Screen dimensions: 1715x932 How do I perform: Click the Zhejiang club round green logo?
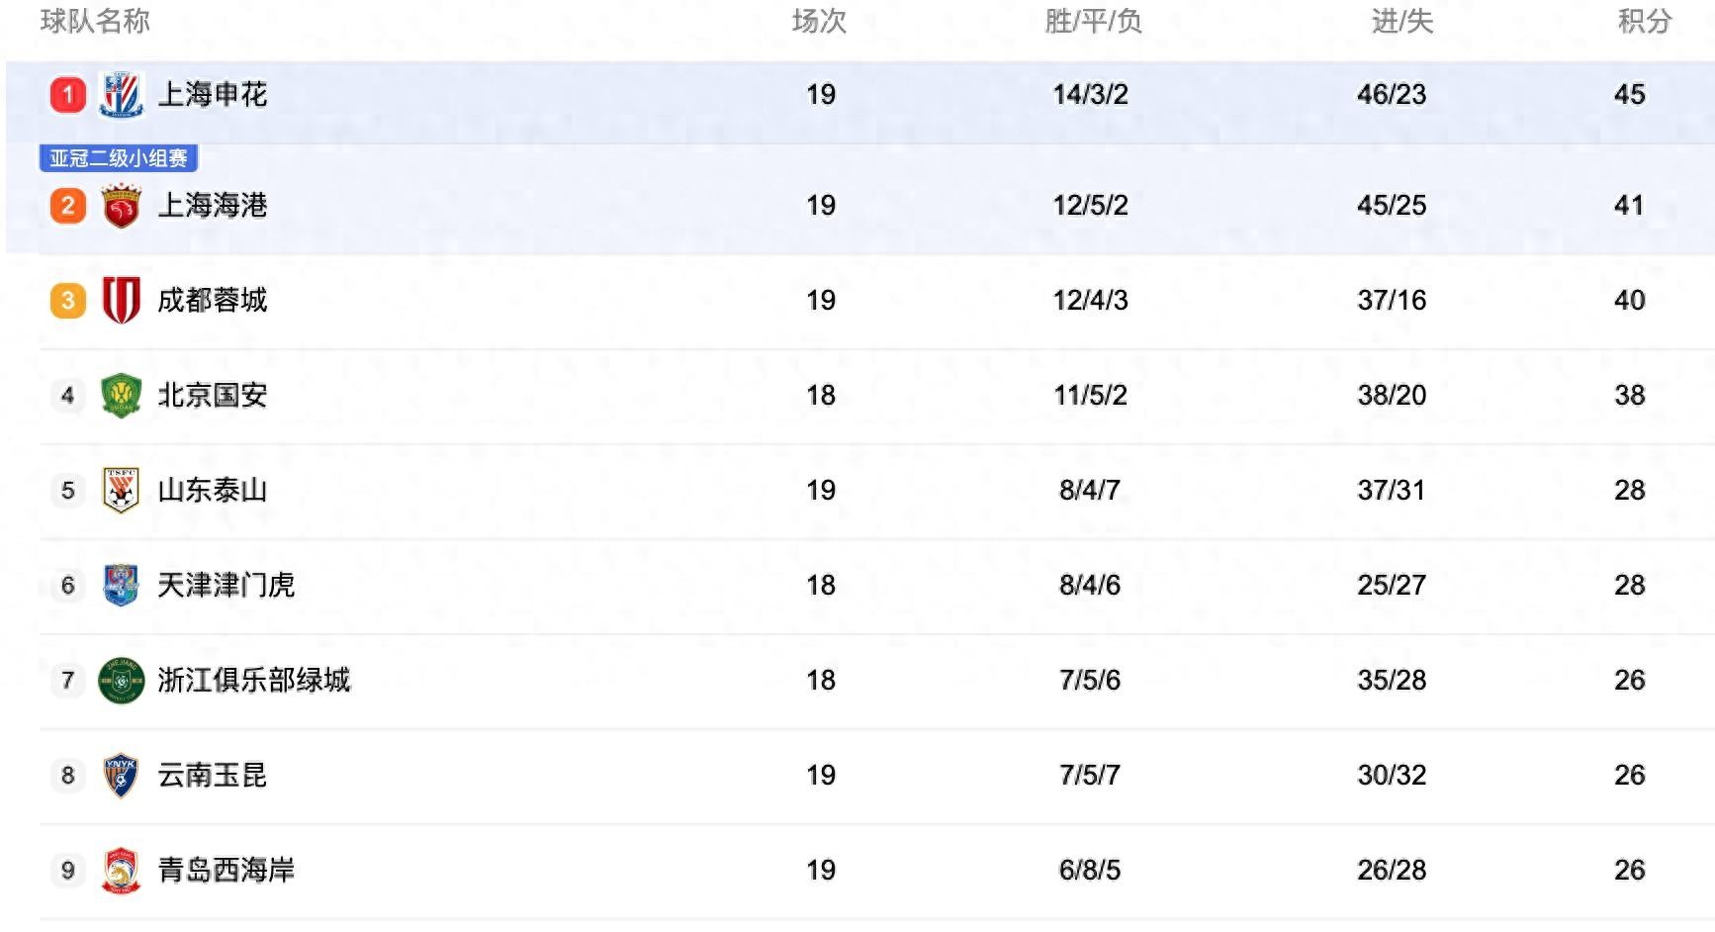122,680
